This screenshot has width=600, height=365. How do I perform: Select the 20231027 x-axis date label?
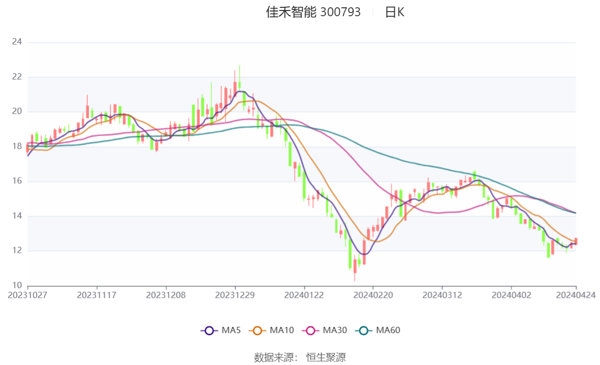(28, 295)
